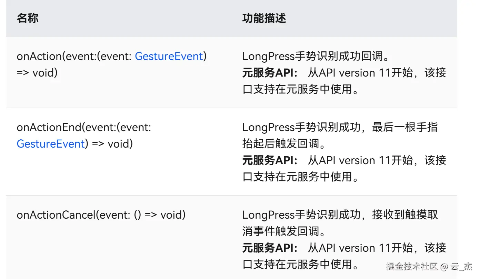Viewport: 480px width, 279px height.
Task: Click the 掘金技术社区 watermark text
Action: point(412,266)
